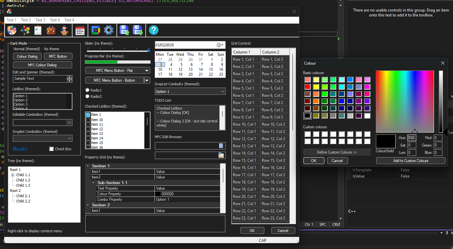Click the MFC Colour Dialog button
453x249 pixels.
point(42,65)
